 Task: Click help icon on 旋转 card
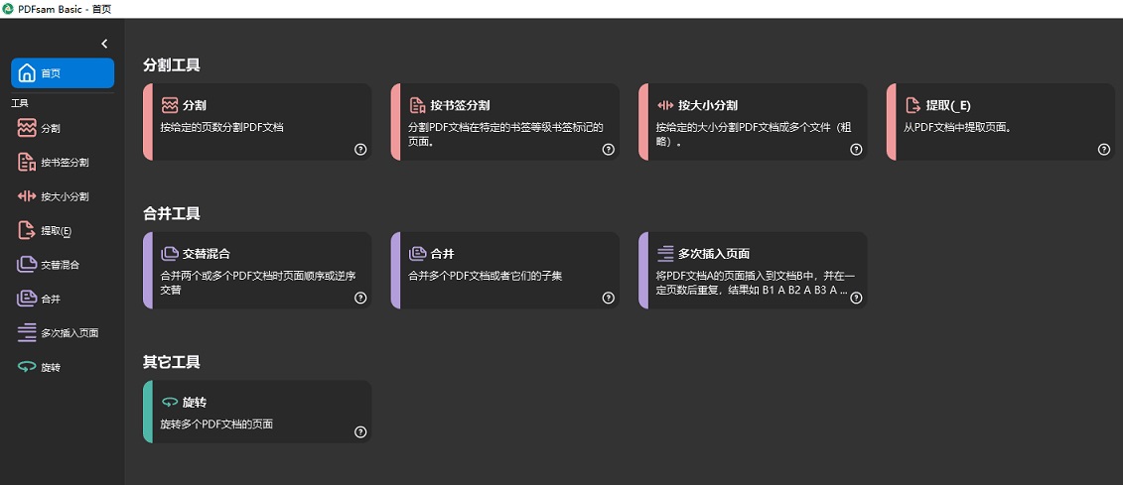(360, 431)
